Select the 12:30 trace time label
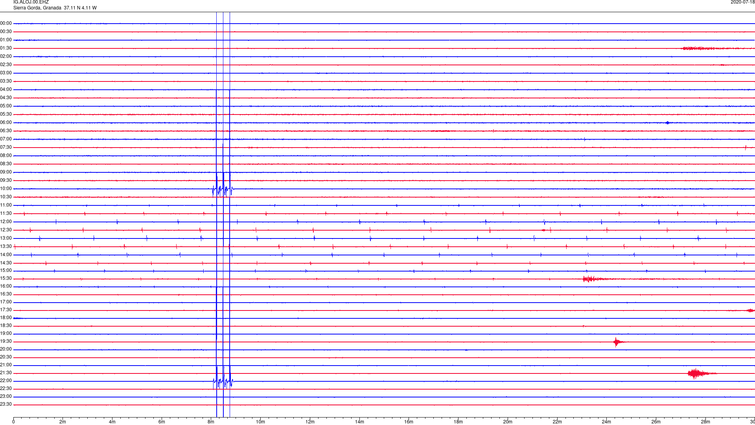 click(x=6, y=230)
